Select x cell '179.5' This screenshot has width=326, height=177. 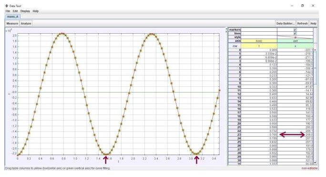(x=295, y=149)
